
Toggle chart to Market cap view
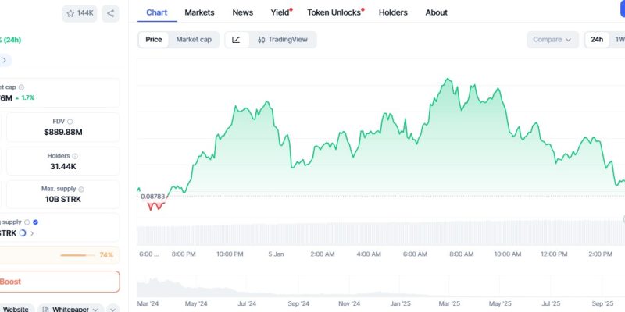pyautogui.click(x=194, y=40)
